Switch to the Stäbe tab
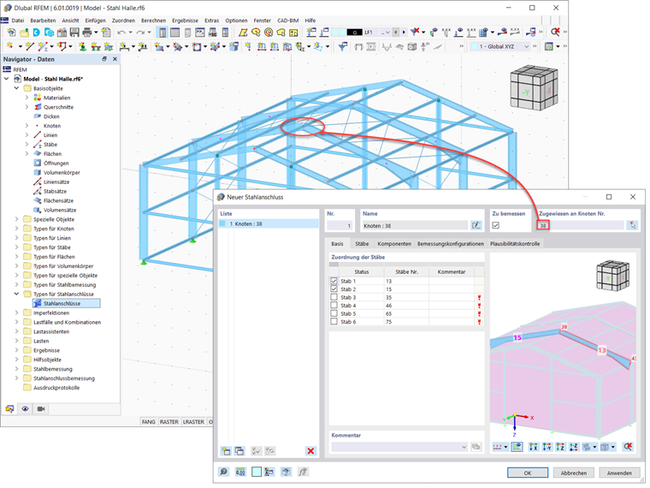This screenshot has width=650, height=488. pyautogui.click(x=362, y=244)
